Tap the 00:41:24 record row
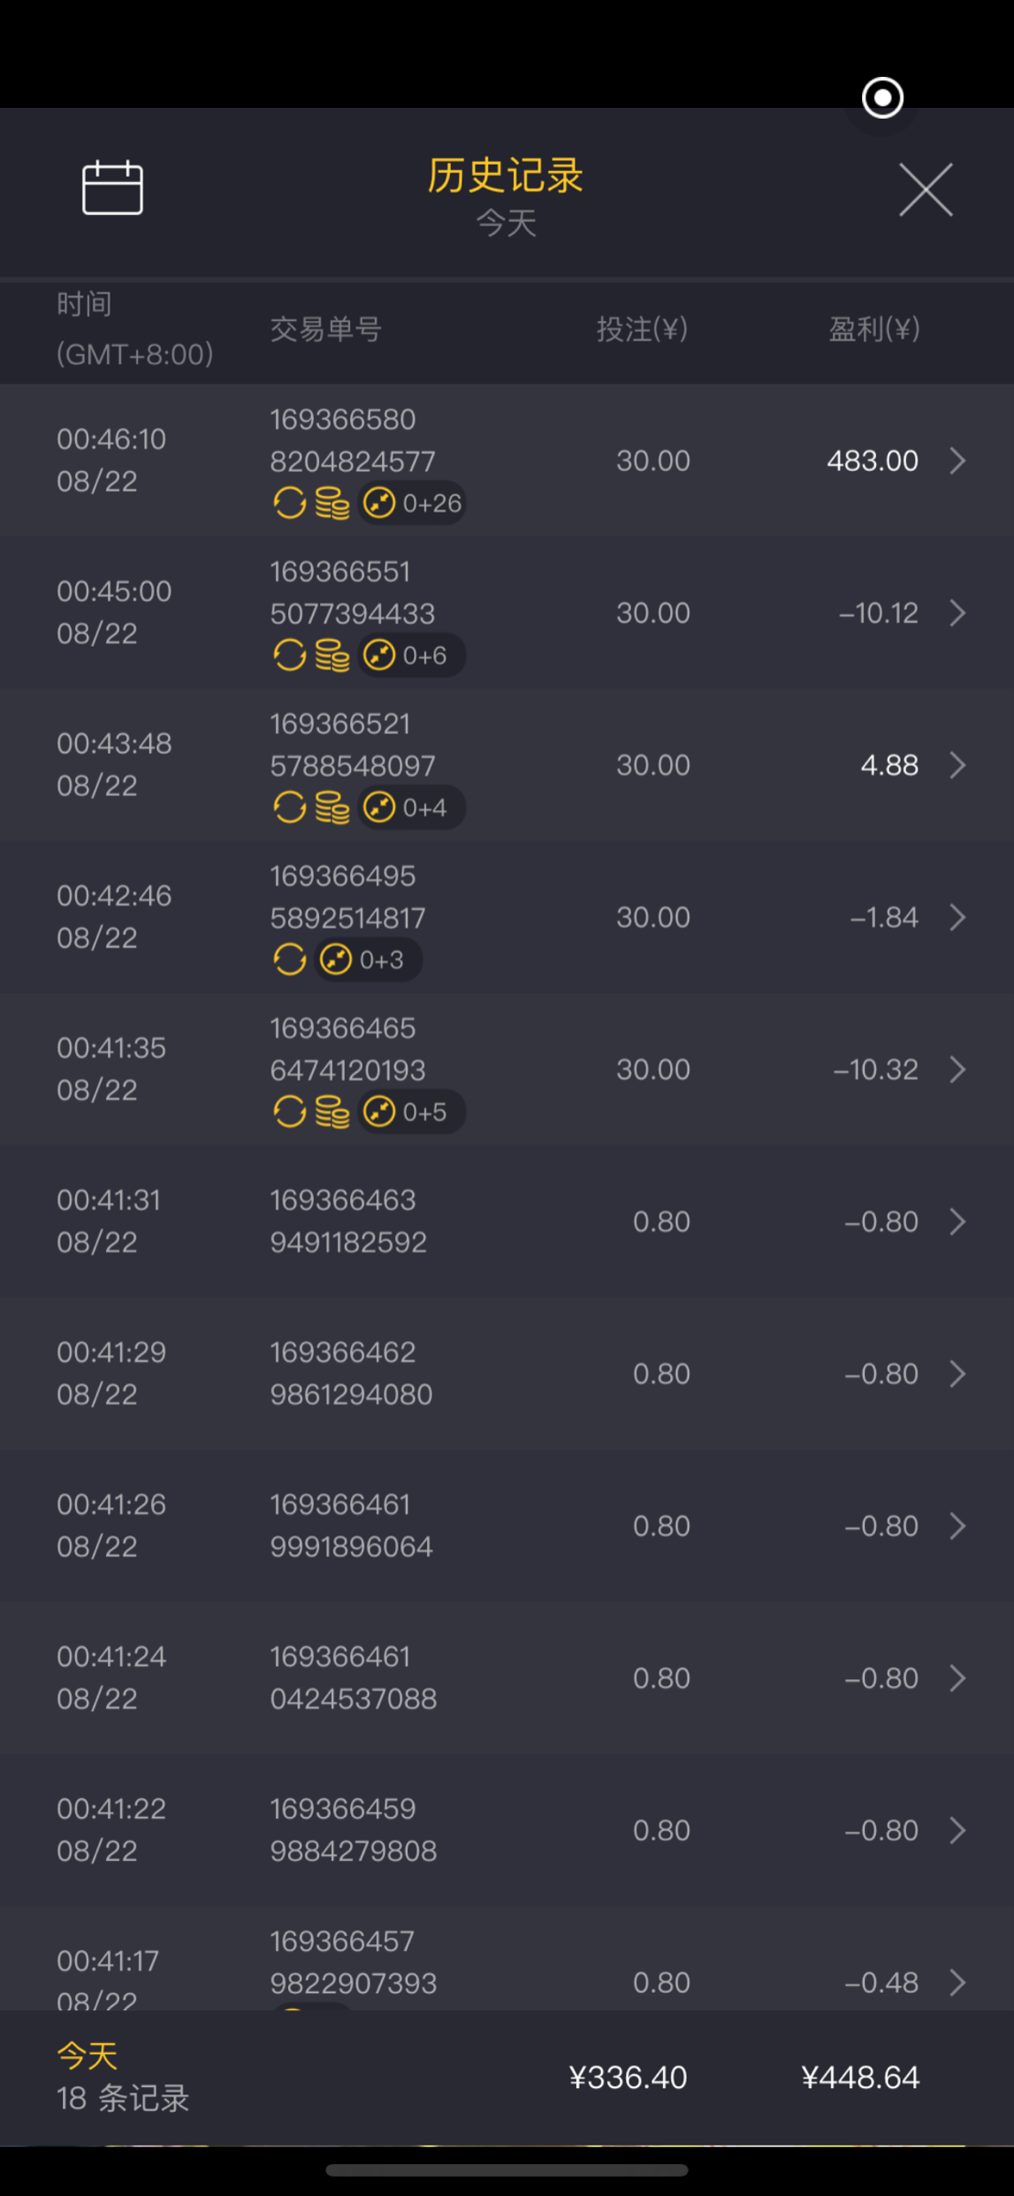 tap(507, 1678)
